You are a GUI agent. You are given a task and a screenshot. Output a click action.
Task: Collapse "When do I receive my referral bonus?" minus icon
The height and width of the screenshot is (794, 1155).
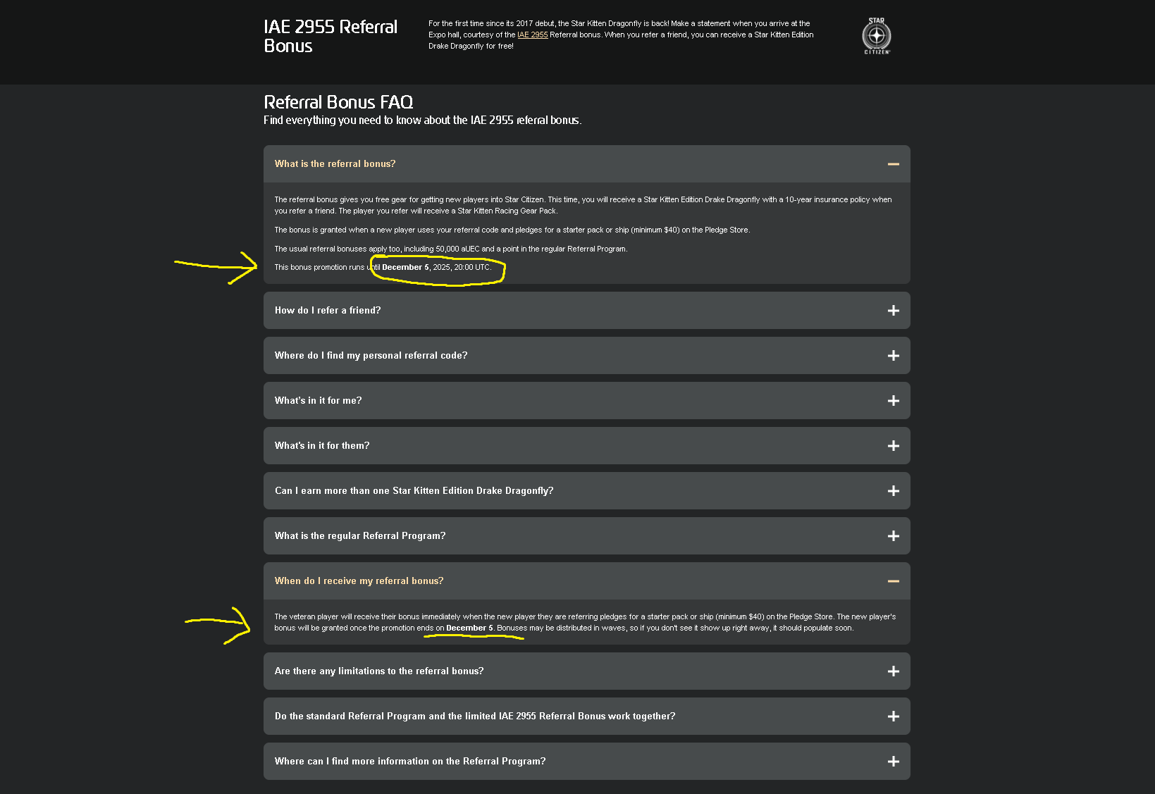893,581
